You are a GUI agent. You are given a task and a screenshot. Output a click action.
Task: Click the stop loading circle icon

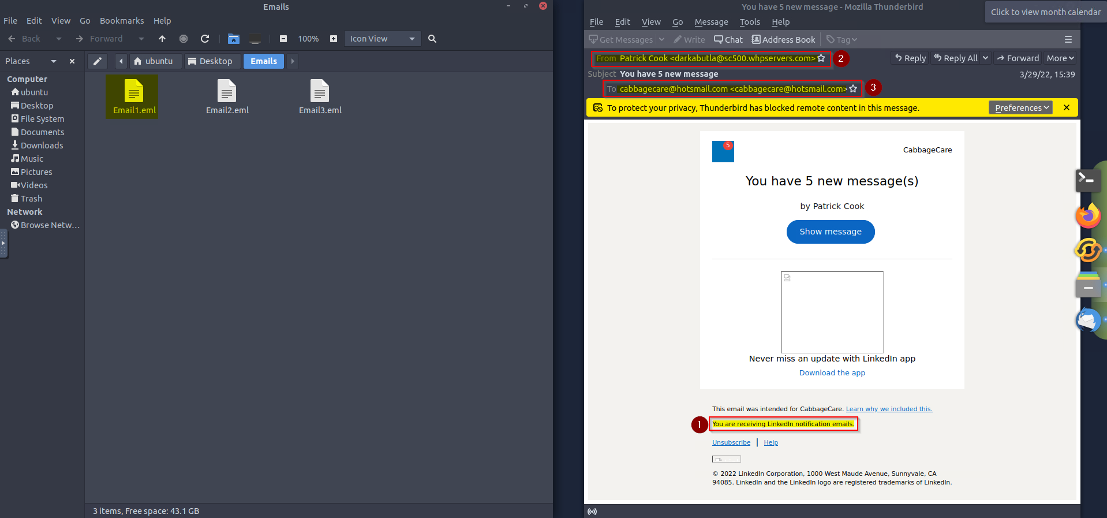coord(184,39)
